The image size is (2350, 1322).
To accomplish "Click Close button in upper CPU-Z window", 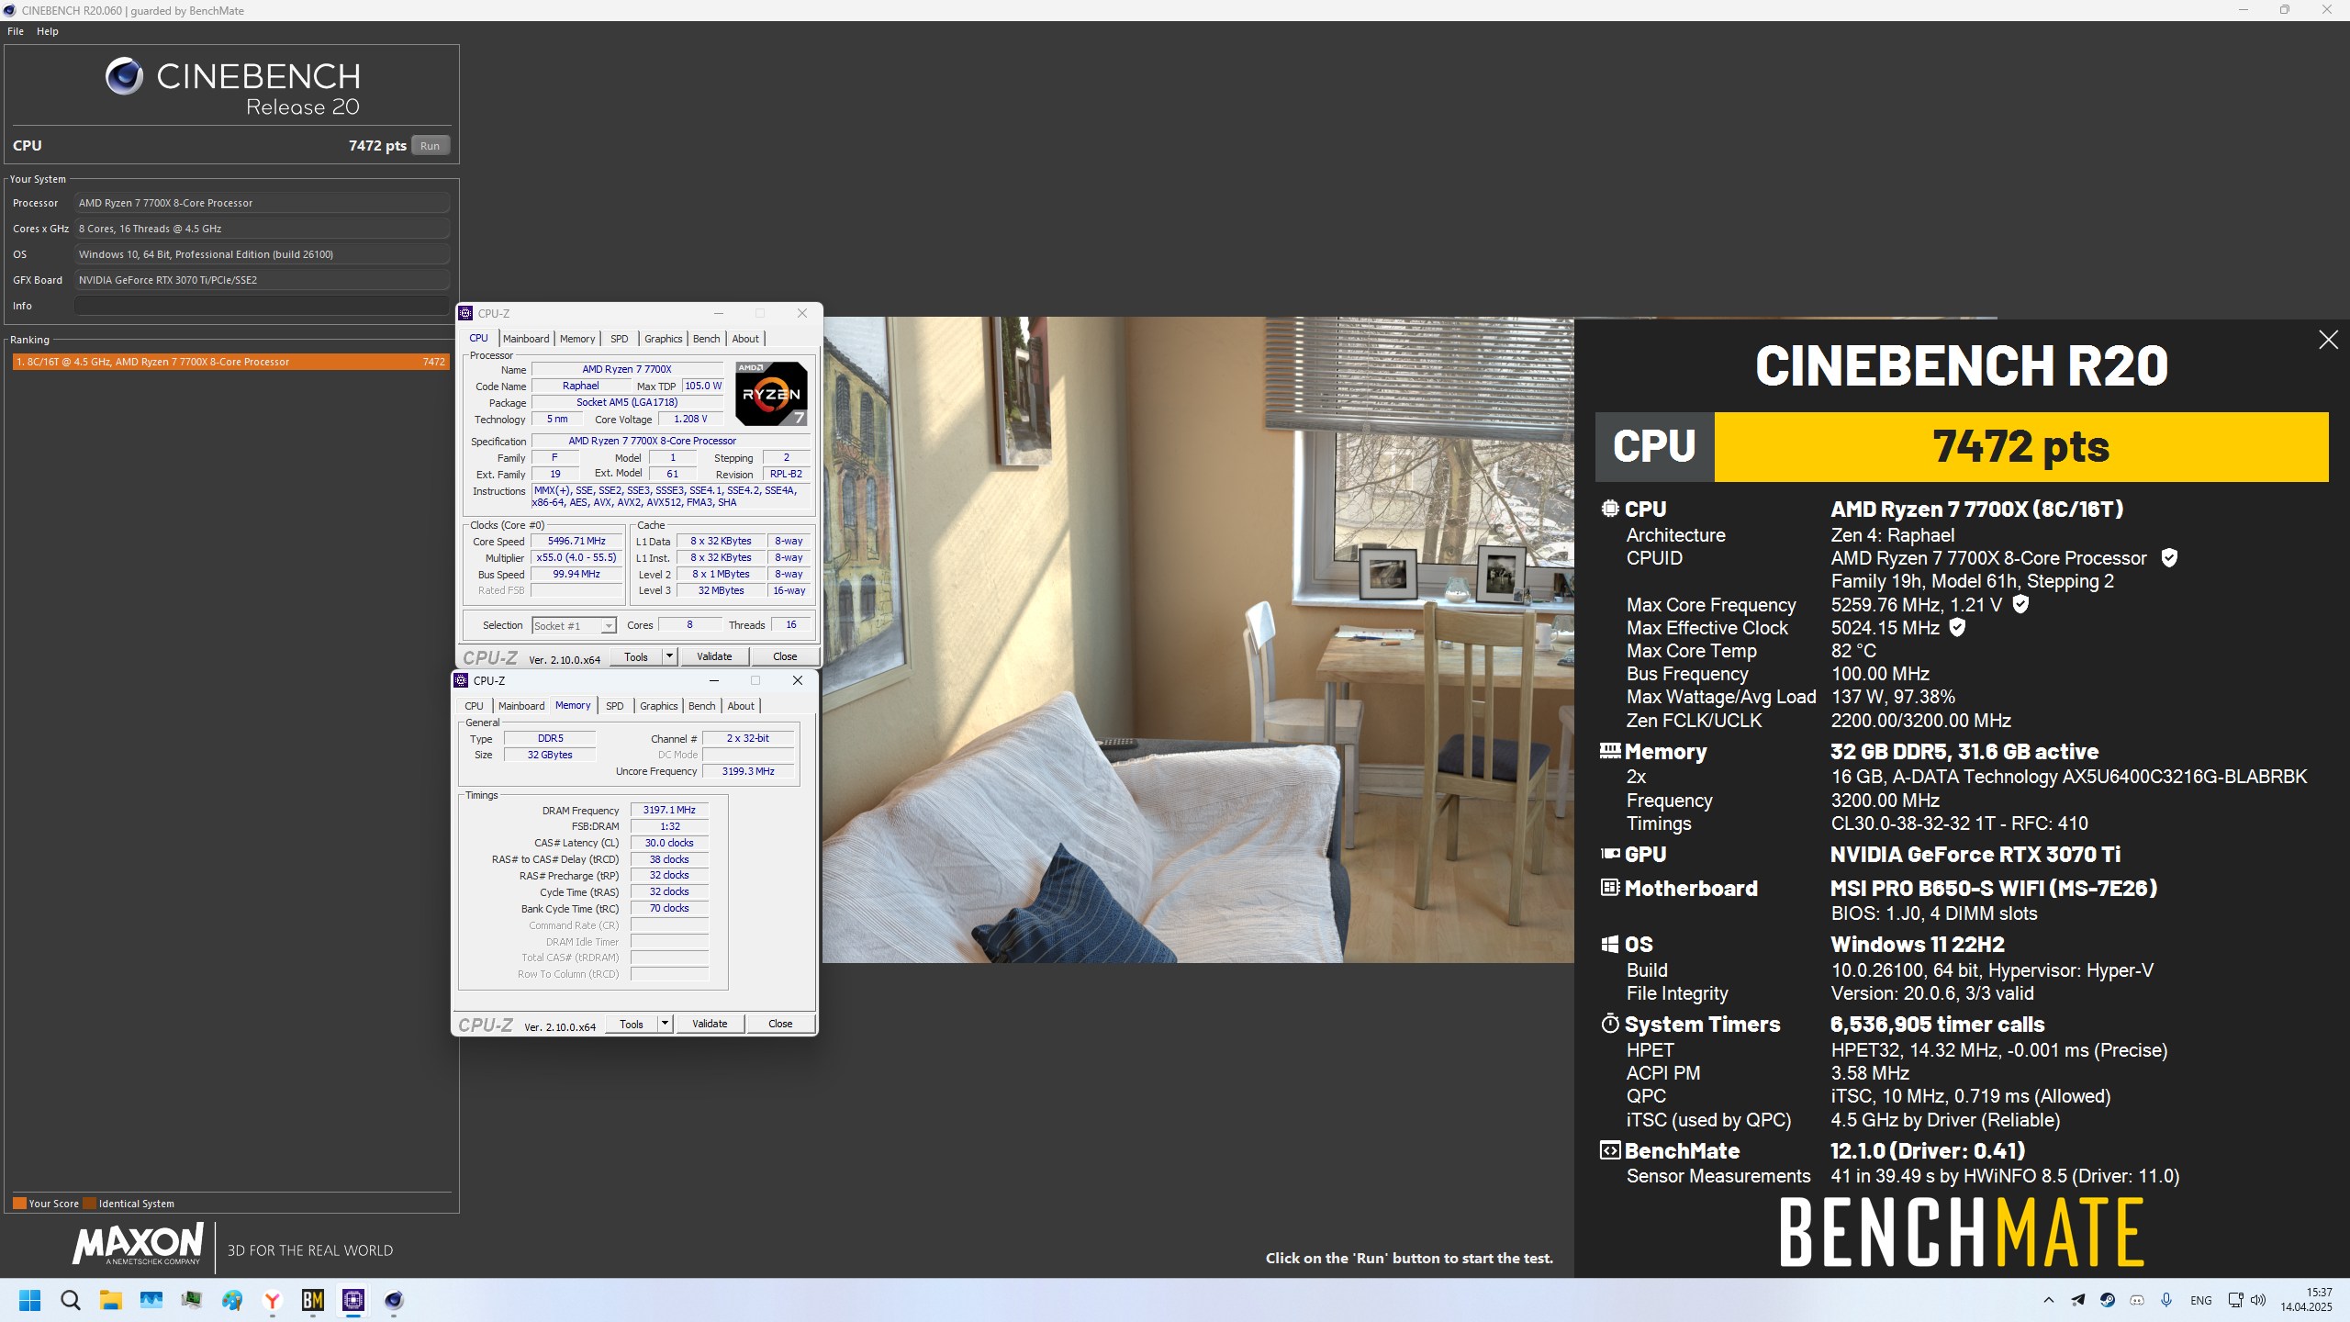I will (785, 656).
